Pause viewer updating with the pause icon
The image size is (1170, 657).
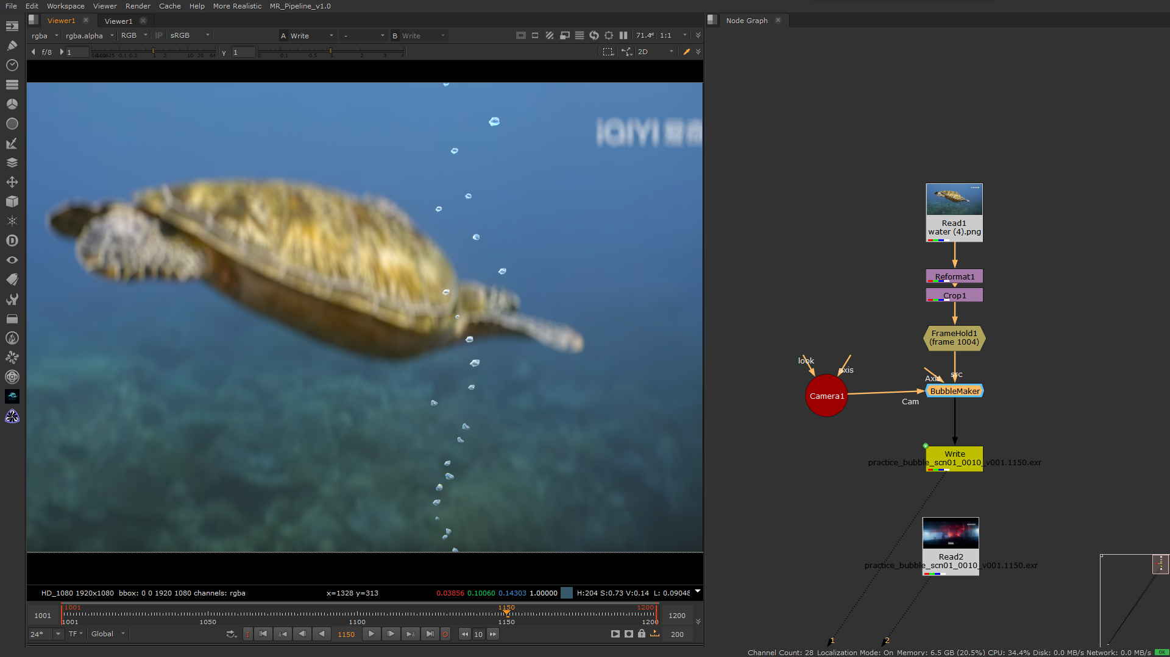click(623, 36)
